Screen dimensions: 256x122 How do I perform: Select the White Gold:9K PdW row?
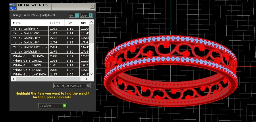click(50, 56)
